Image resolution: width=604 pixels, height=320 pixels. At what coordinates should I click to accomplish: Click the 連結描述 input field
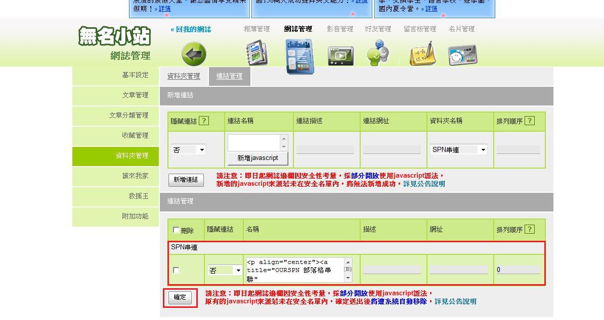[x=325, y=150]
